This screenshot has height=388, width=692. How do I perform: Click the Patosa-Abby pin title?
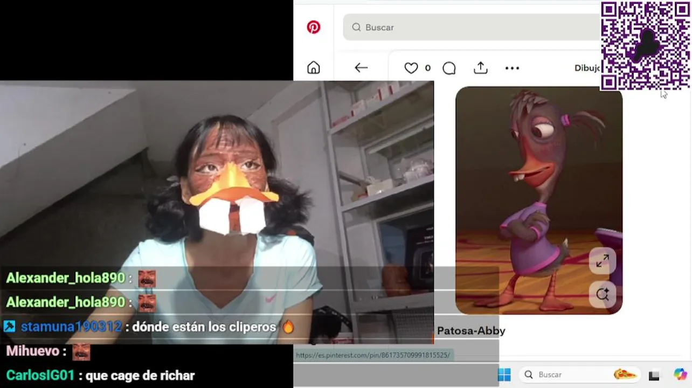(471, 331)
